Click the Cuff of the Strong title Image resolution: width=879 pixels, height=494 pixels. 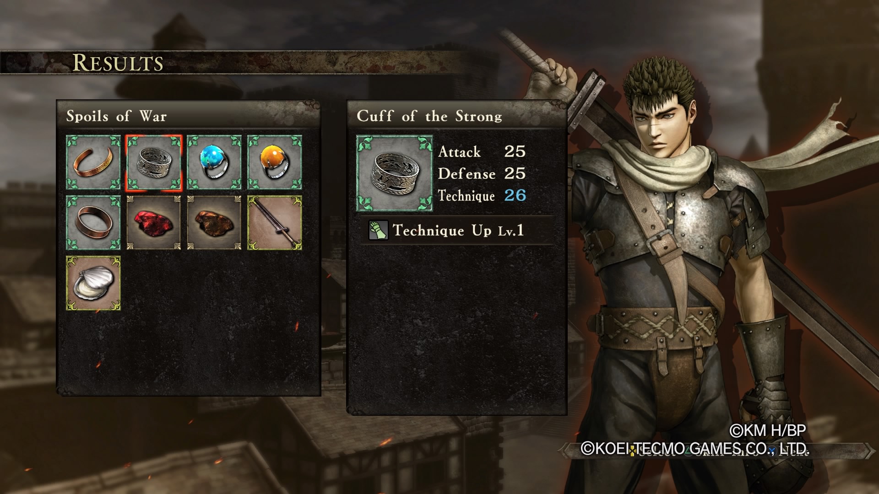point(429,116)
